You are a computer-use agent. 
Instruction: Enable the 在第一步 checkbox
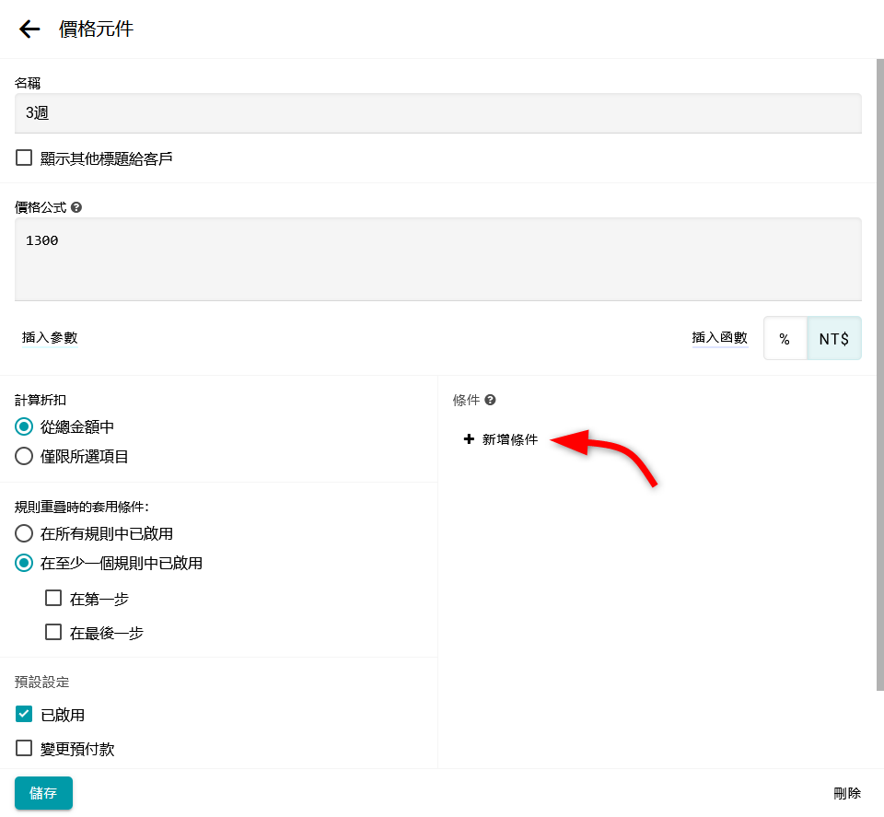pyautogui.click(x=53, y=599)
